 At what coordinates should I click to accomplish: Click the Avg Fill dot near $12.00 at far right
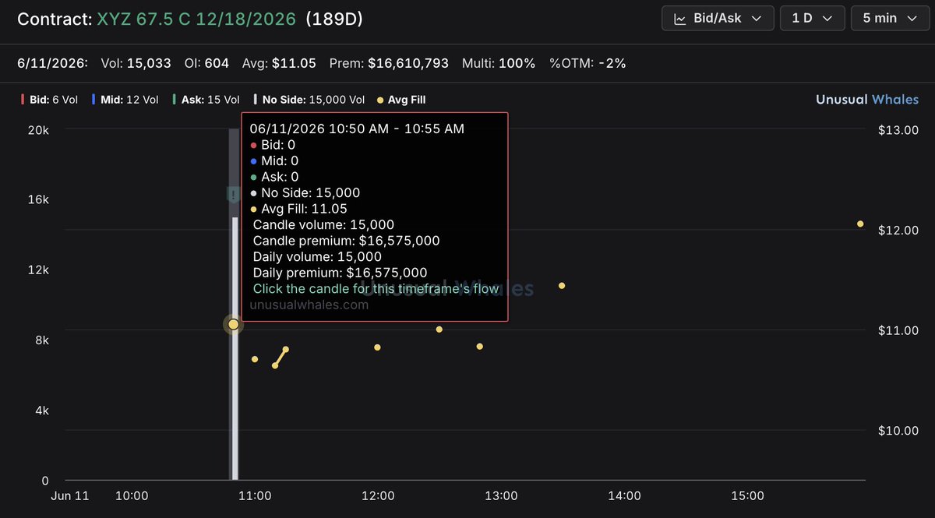860,224
